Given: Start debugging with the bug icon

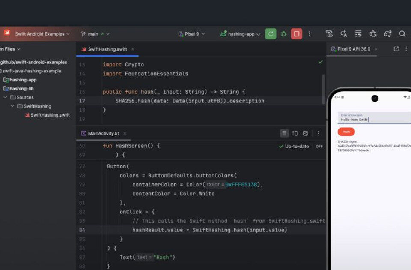Looking at the screenshot, I should [x=283, y=34].
